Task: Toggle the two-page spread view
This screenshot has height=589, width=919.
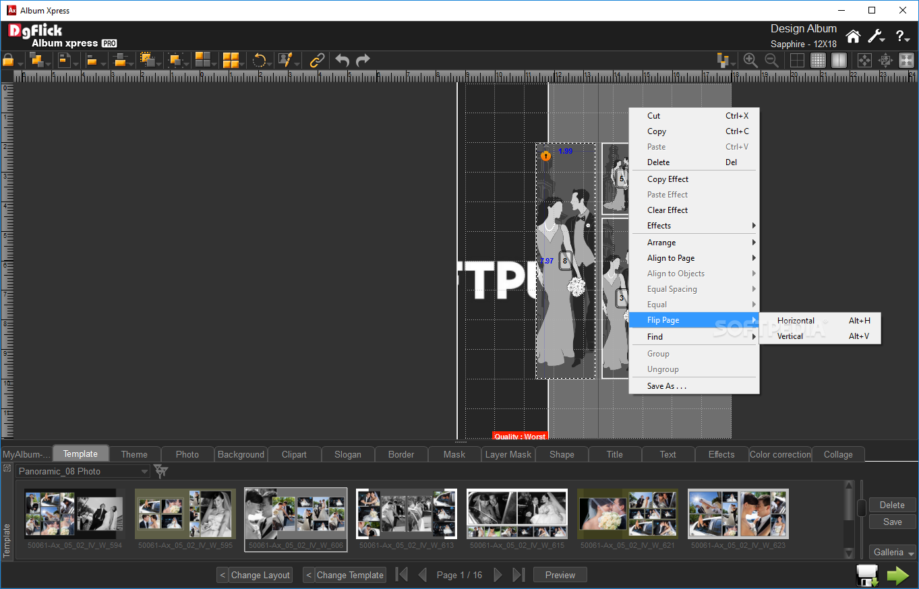Action: (839, 61)
